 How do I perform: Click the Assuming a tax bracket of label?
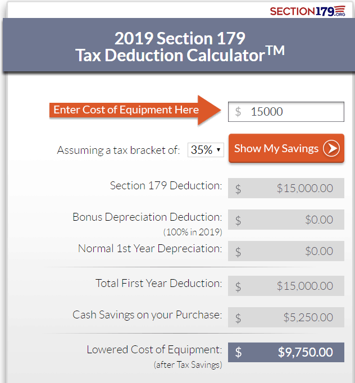click(119, 150)
